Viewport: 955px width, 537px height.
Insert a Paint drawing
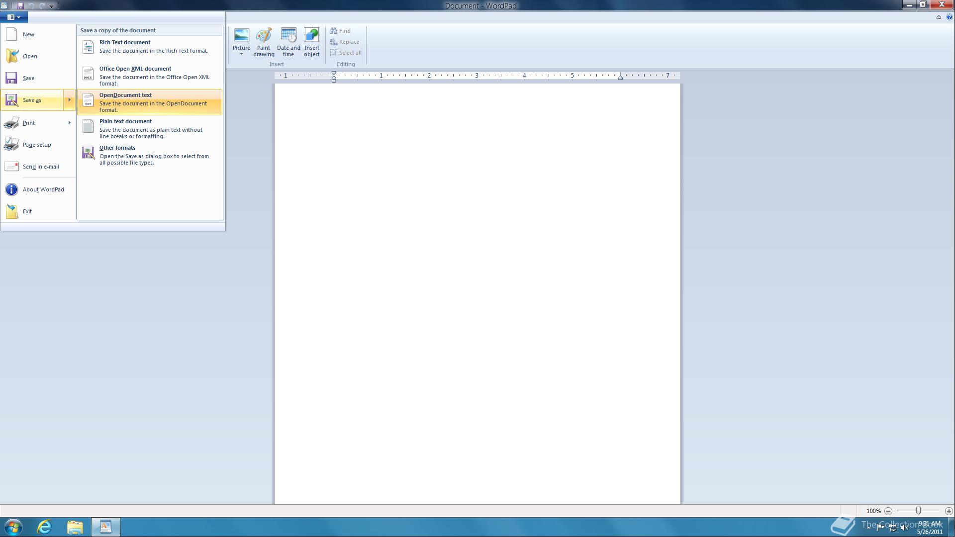tap(264, 43)
